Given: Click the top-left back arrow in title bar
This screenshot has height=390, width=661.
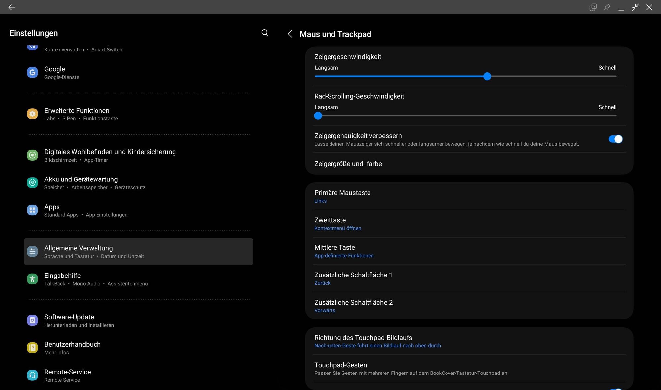Looking at the screenshot, I should click(x=12, y=7).
